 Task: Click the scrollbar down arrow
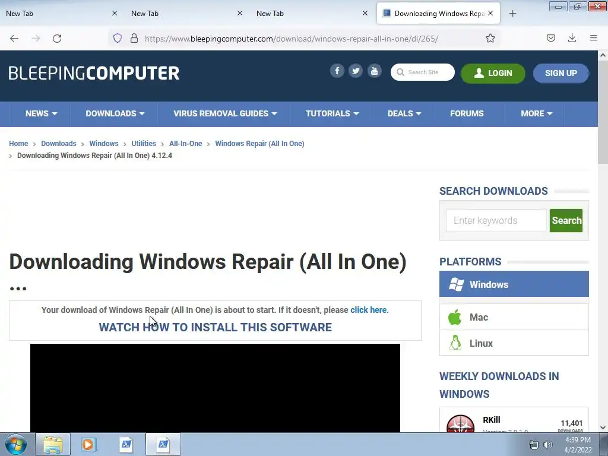click(603, 427)
